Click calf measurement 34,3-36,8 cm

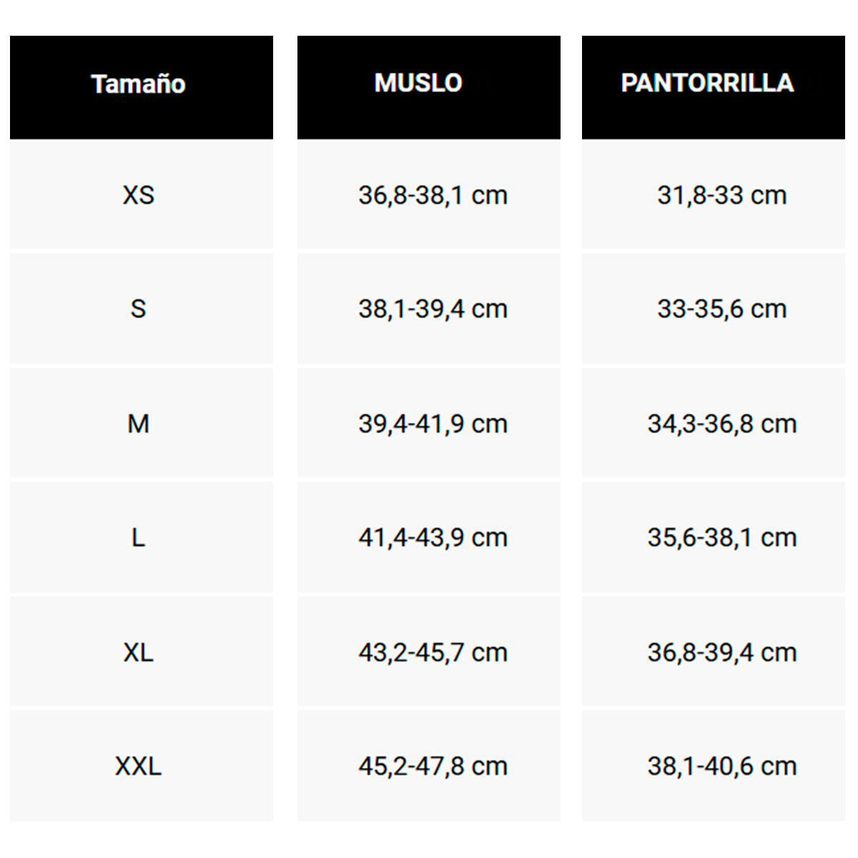[721, 423]
